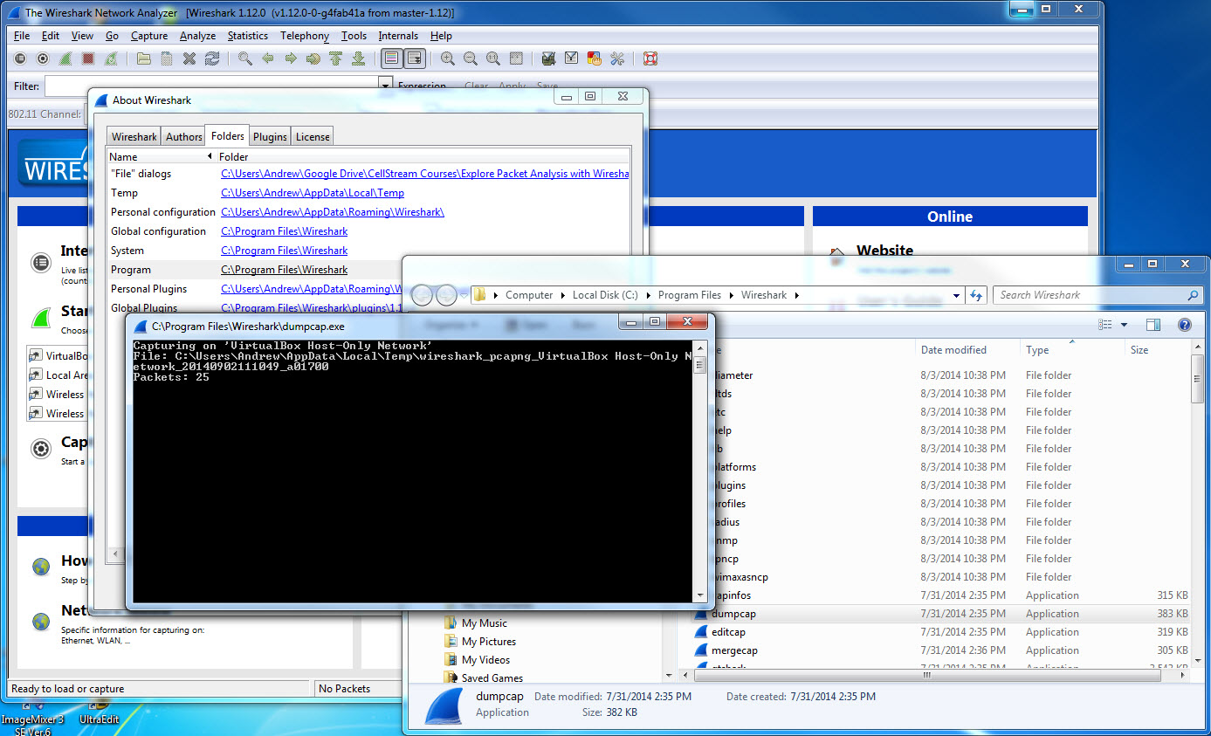
Task: Open the filter expression dropdown
Action: coord(385,86)
